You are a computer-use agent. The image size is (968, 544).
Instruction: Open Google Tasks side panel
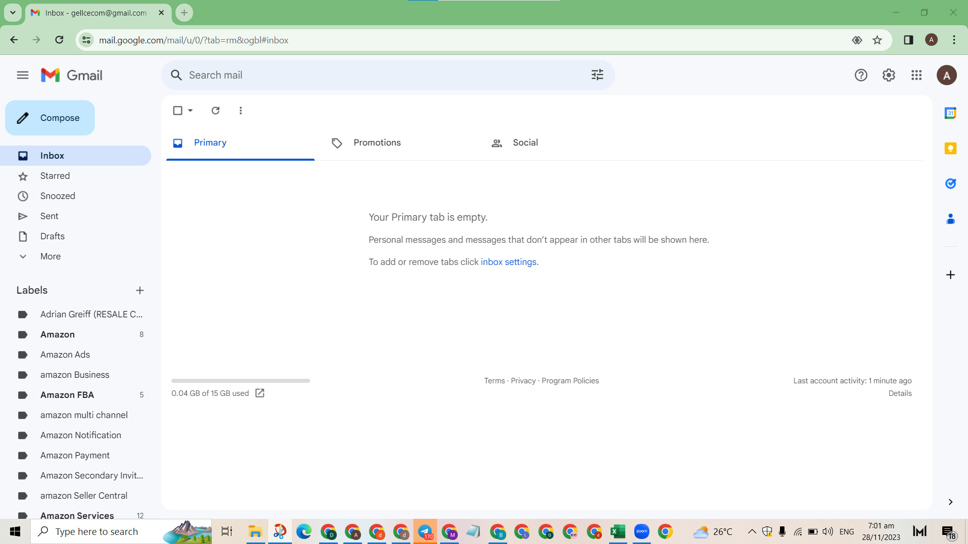(x=950, y=183)
